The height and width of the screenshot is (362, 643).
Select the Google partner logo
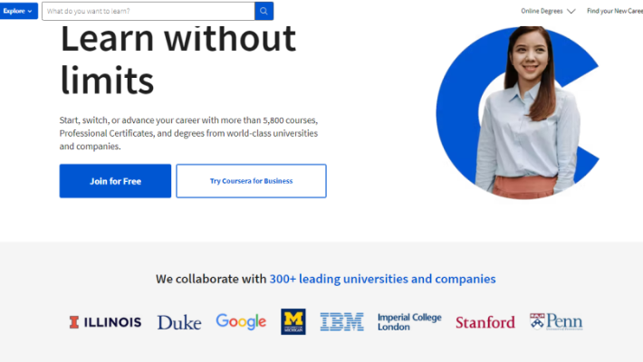(241, 321)
